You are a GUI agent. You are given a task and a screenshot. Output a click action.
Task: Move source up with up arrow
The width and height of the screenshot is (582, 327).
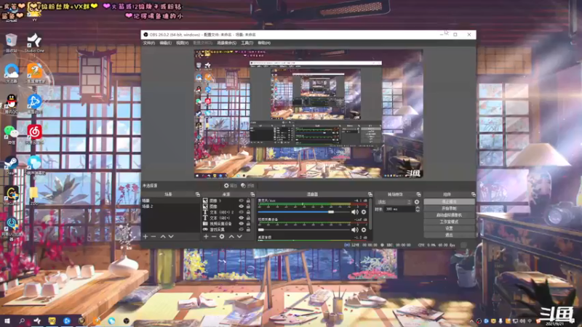pos(231,237)
